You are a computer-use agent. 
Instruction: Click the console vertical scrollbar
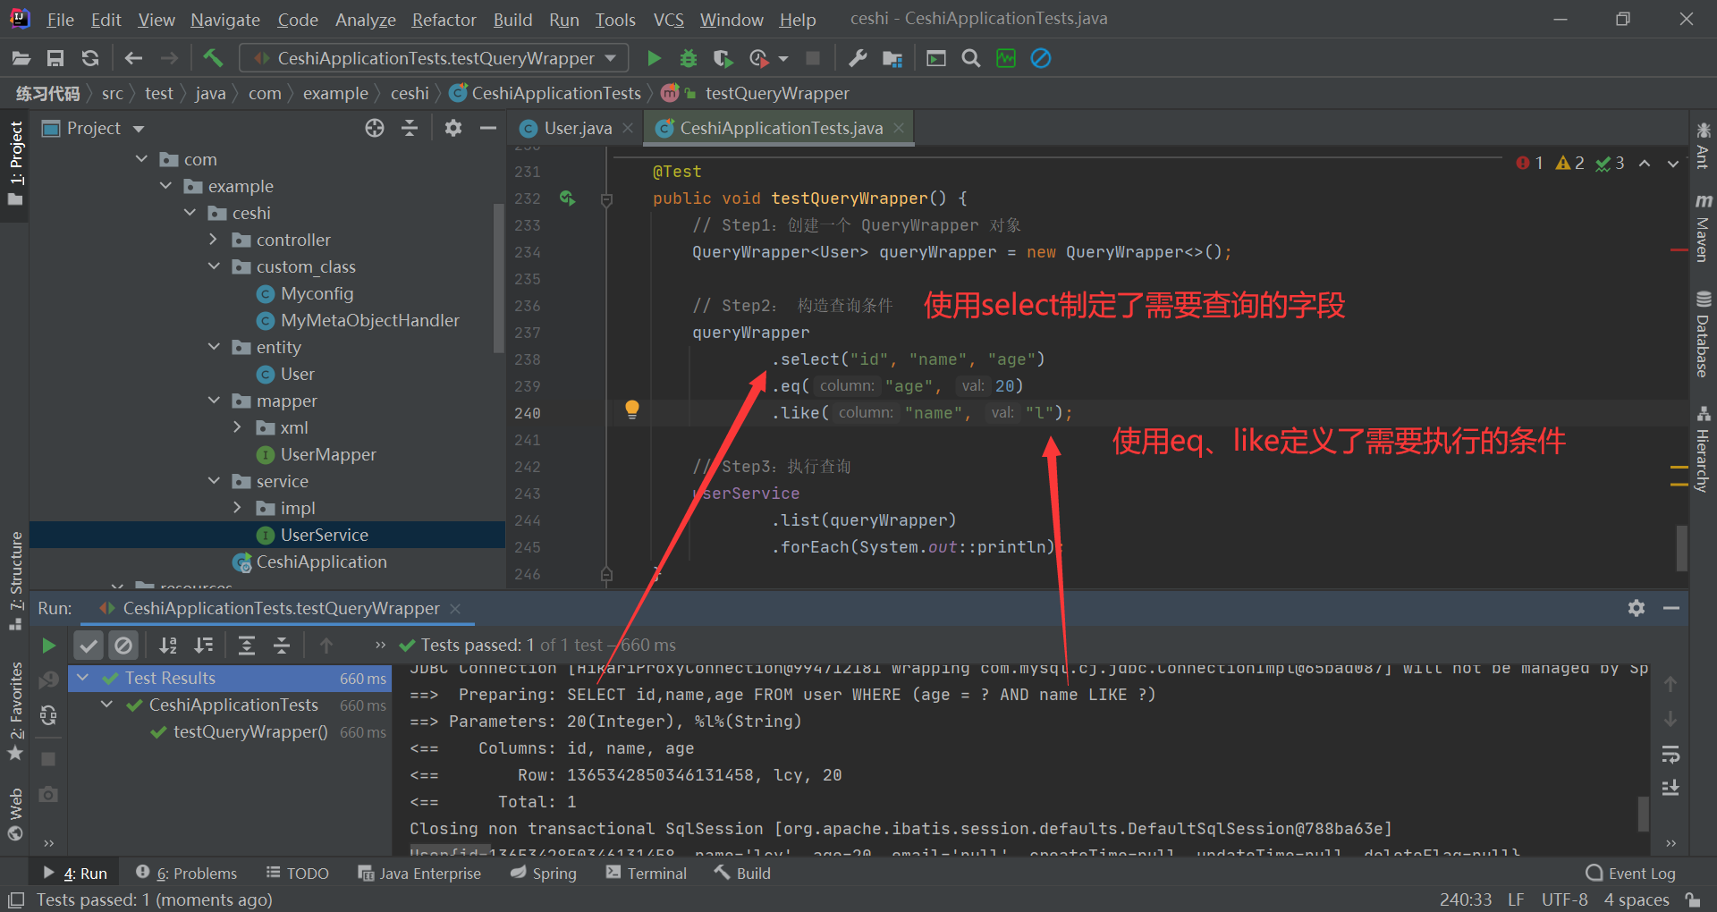[x=1643, y=814]
